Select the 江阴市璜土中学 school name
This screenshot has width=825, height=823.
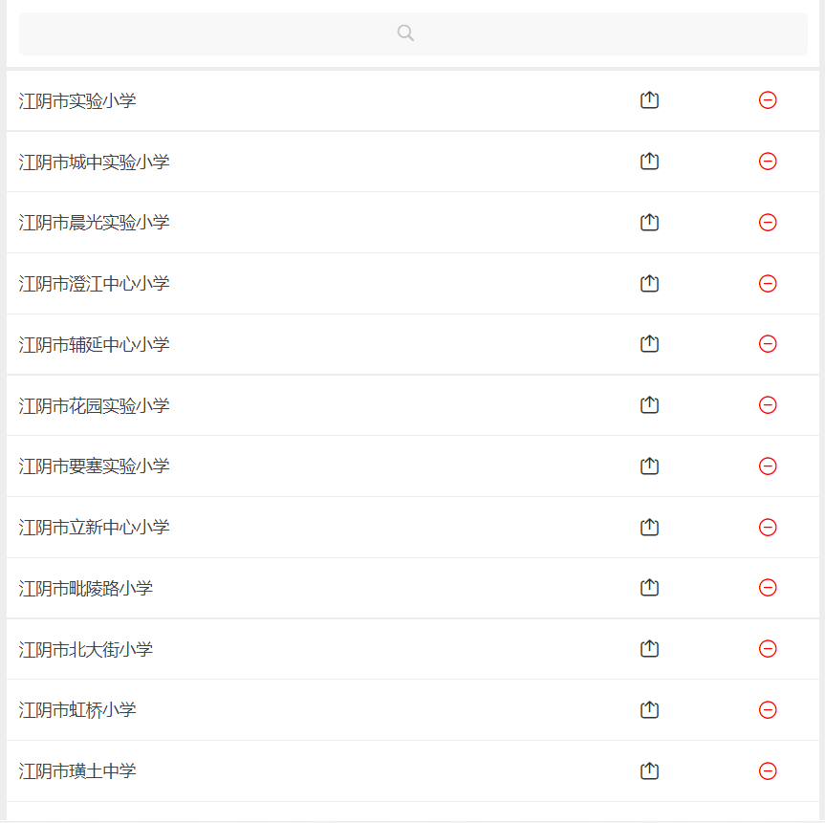pyautogui.click(x=78, y=771)
